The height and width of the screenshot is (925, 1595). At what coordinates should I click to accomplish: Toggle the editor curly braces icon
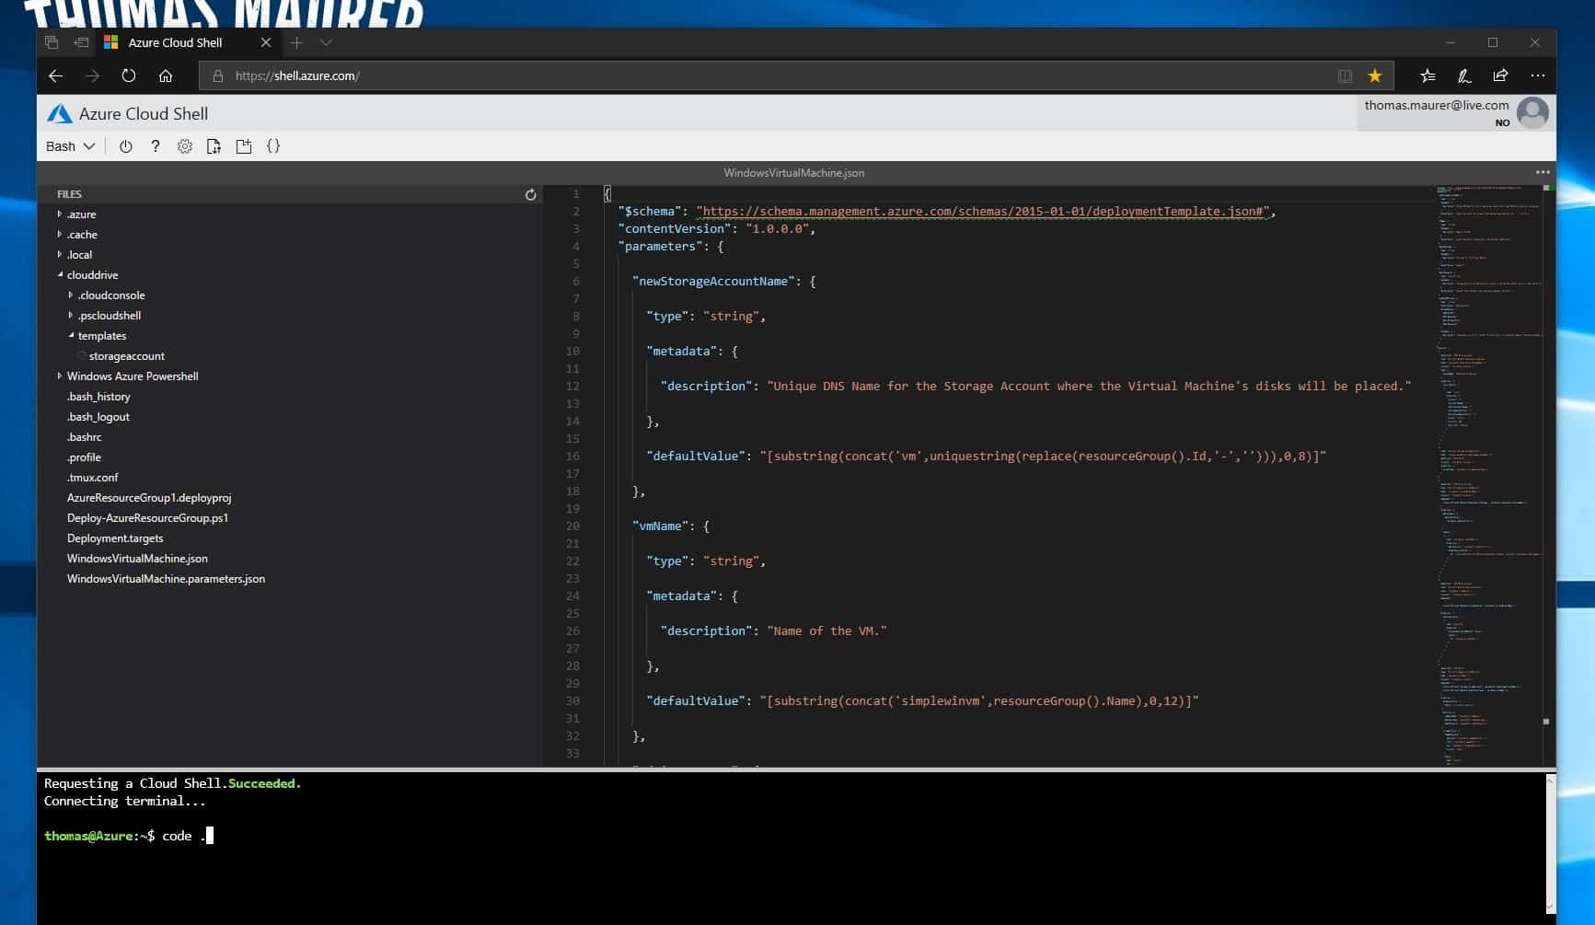point(273,146)
